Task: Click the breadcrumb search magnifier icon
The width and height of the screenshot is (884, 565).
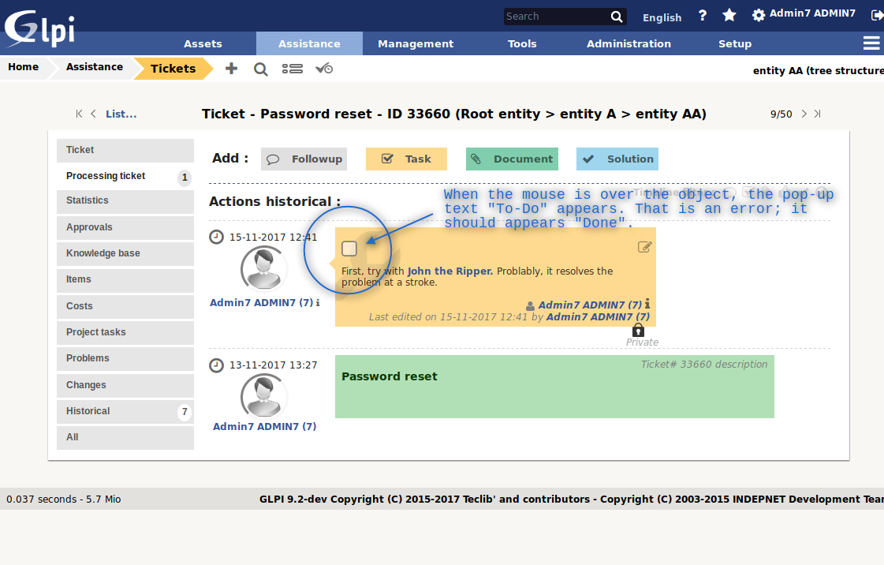Action: 260,69
